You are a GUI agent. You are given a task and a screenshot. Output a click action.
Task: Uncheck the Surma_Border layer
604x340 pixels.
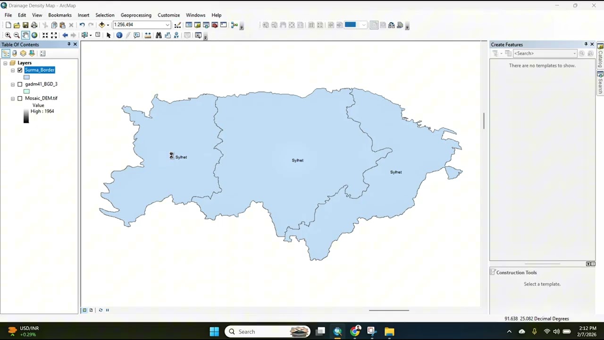click(20, 70)
